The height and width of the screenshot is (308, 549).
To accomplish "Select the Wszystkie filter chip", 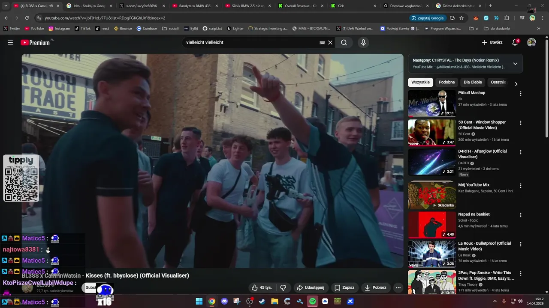I will [x=420, y=82].
